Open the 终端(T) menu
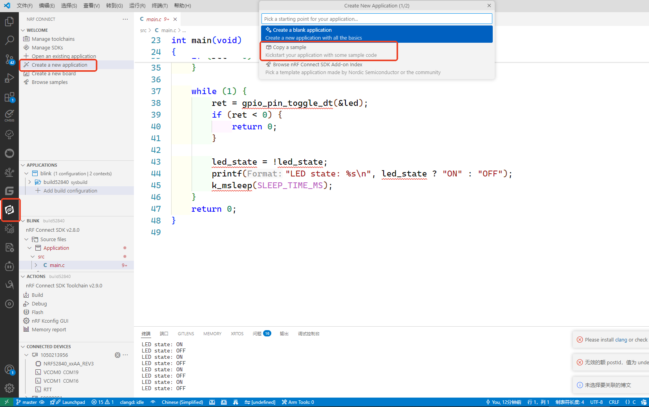The width and height of the screenshot is (649, 407). pyautogui.click(x=159, y=5)
